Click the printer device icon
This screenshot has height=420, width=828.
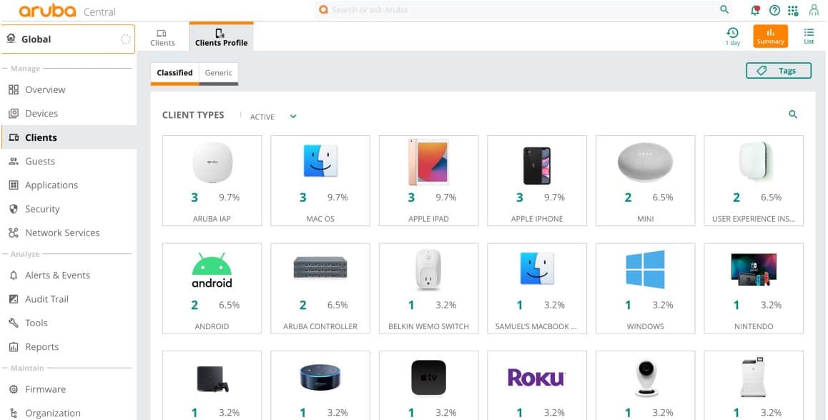[754, 376]
